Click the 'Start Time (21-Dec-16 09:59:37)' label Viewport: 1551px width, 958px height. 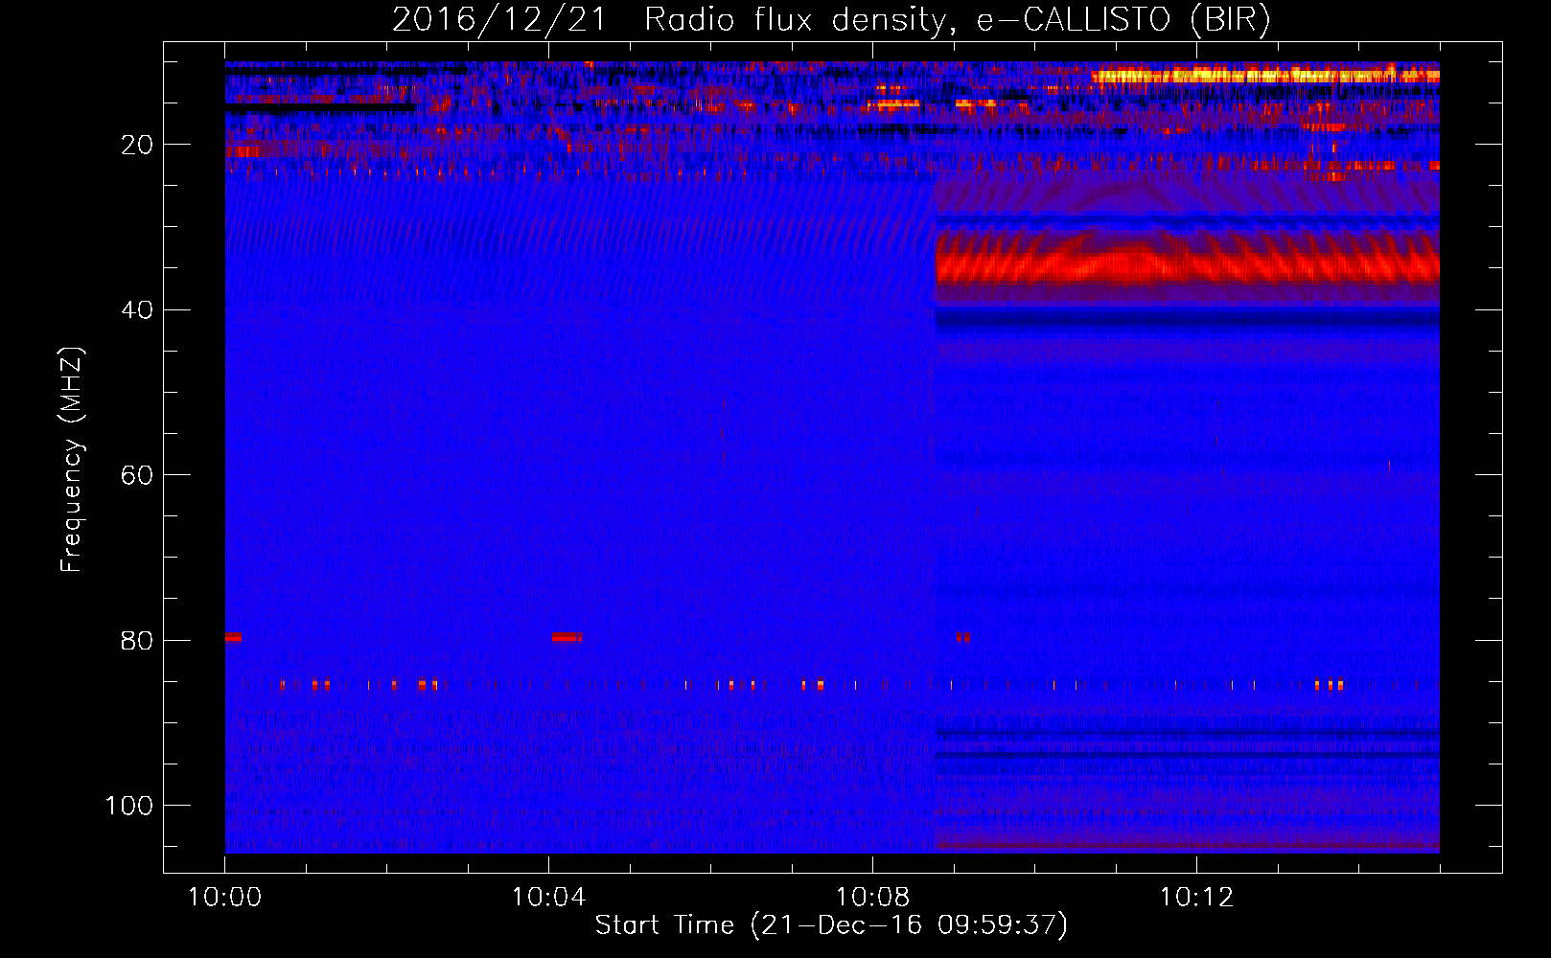(x=831, y=925)
